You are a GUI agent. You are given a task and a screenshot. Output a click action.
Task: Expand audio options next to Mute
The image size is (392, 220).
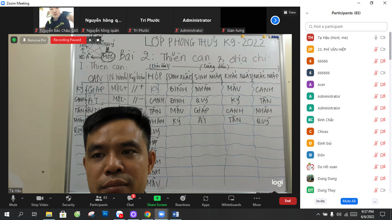click(22, 198)
